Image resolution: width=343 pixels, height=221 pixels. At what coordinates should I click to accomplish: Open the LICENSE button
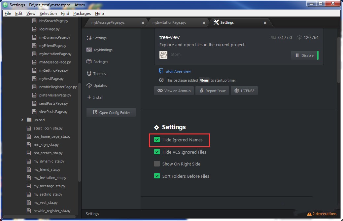click(244, 91)
